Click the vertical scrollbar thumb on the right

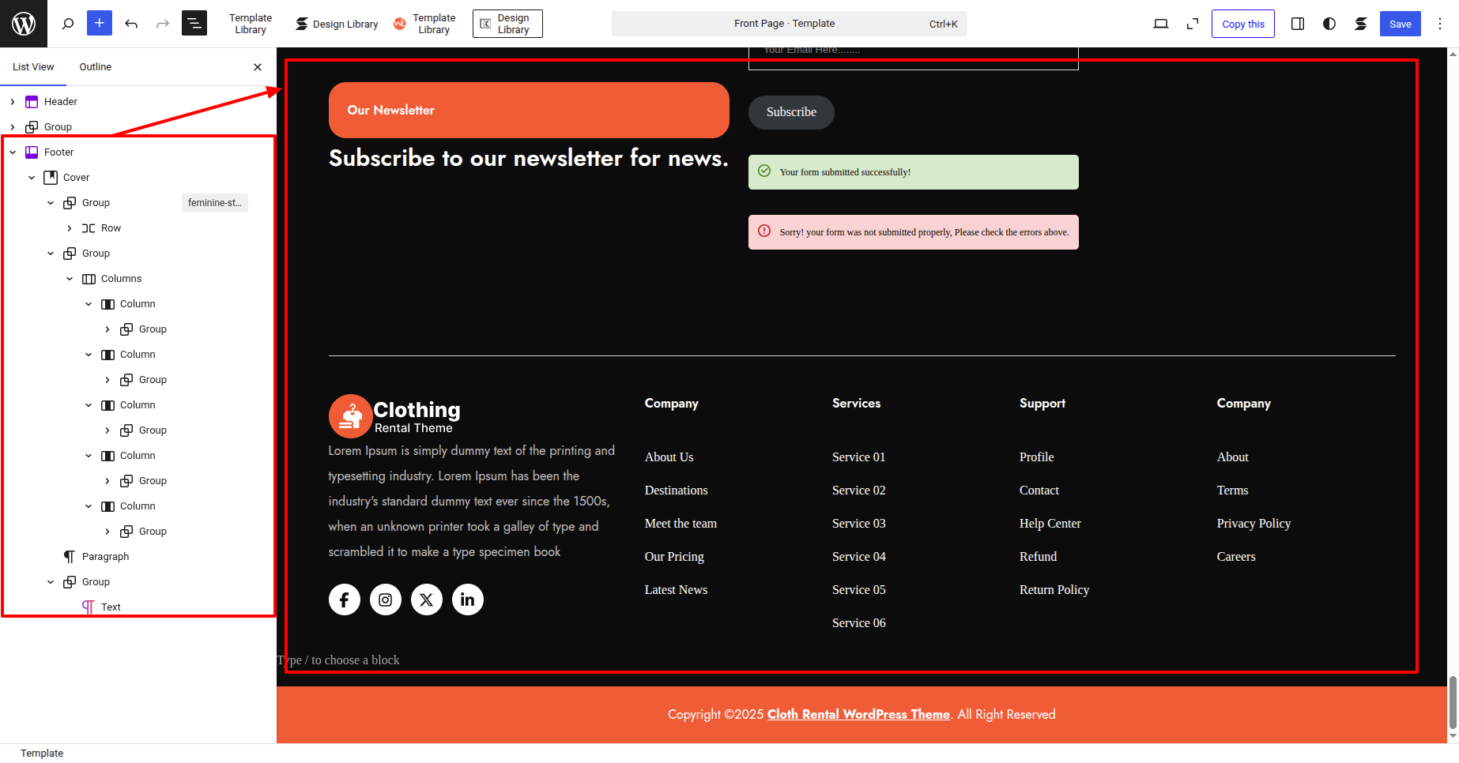pos(1453,701)
